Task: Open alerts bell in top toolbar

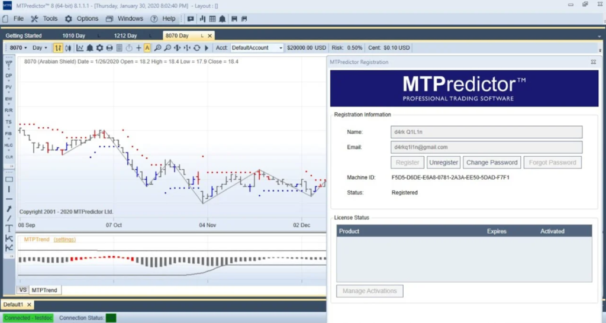Action: click(x=223, y=18)
